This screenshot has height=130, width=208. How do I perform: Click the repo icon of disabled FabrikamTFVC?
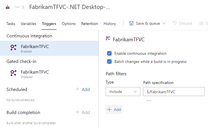point(13,73)
